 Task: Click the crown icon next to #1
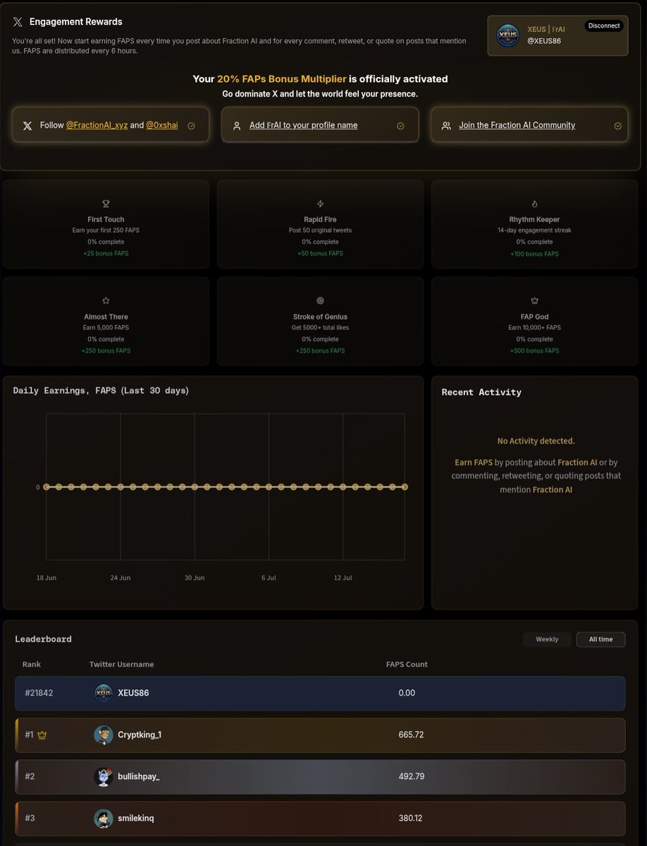pos(42,735)
